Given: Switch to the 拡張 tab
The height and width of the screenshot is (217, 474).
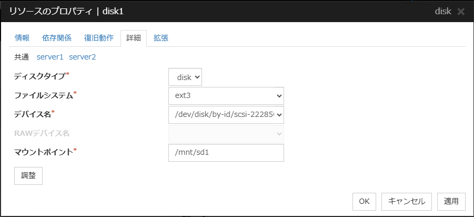Looking at the screenshot, I should pyautogui.click(x=161, y=38).
